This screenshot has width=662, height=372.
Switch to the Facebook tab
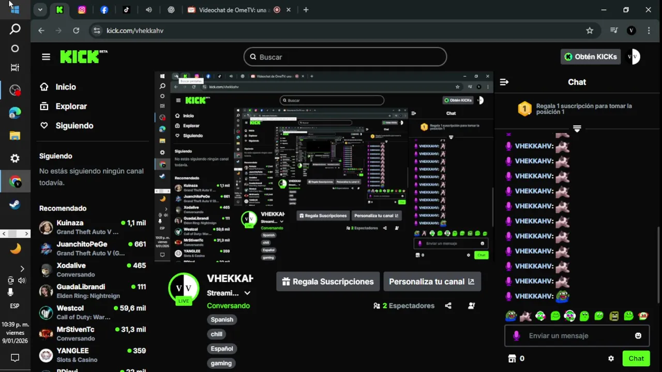point(104,10)
